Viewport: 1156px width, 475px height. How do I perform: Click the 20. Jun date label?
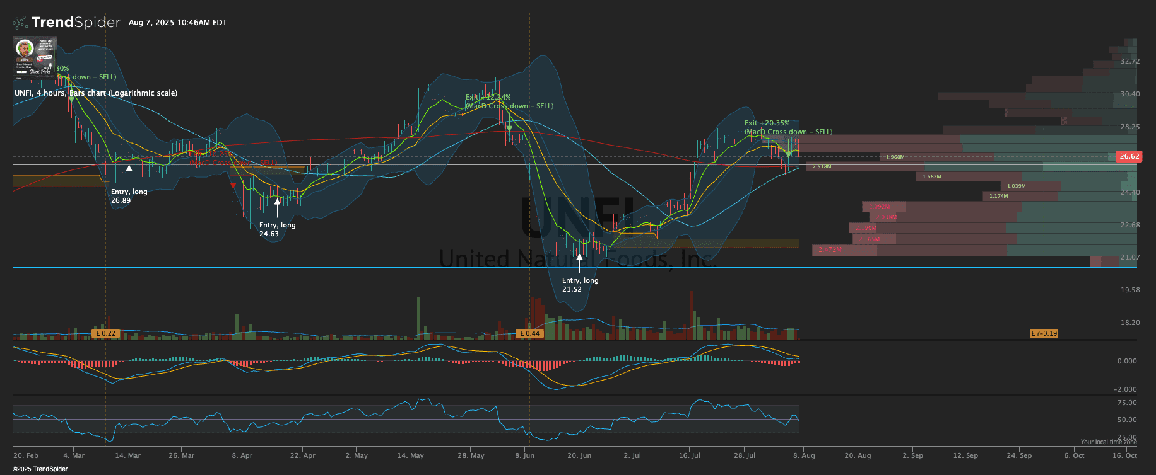click(579, 455)
